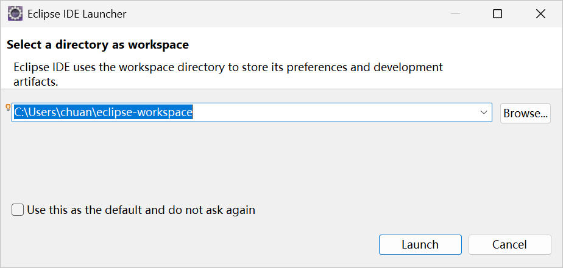Click the content assist lightbulb beside the workspace field
Screen dimensions: 563x268
8,107
